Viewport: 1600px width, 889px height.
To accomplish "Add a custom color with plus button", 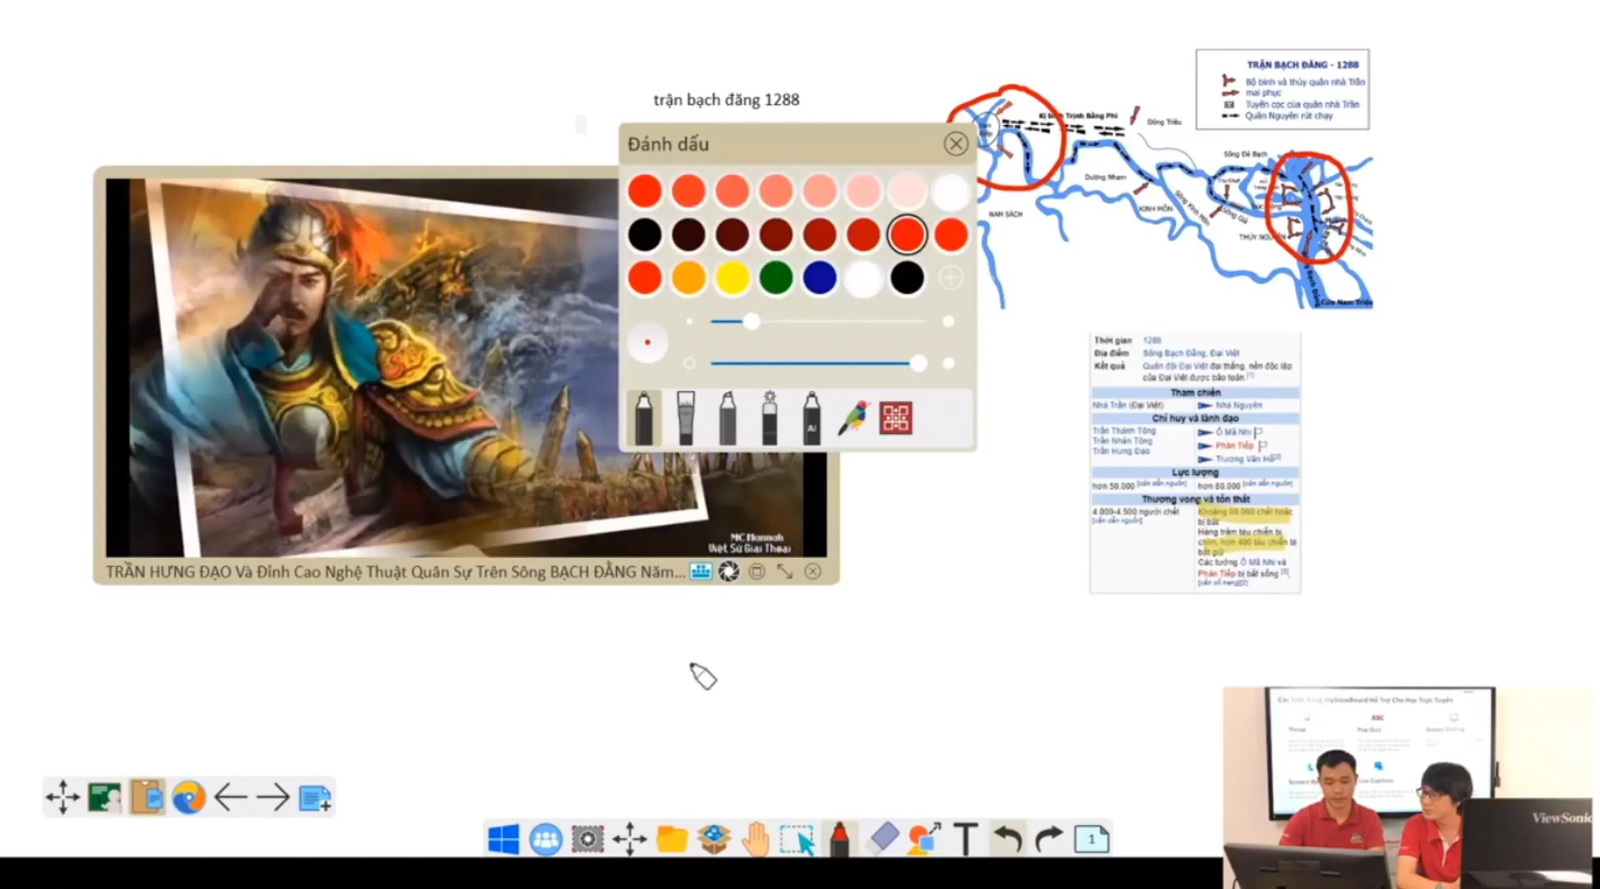I will (951, 277).
